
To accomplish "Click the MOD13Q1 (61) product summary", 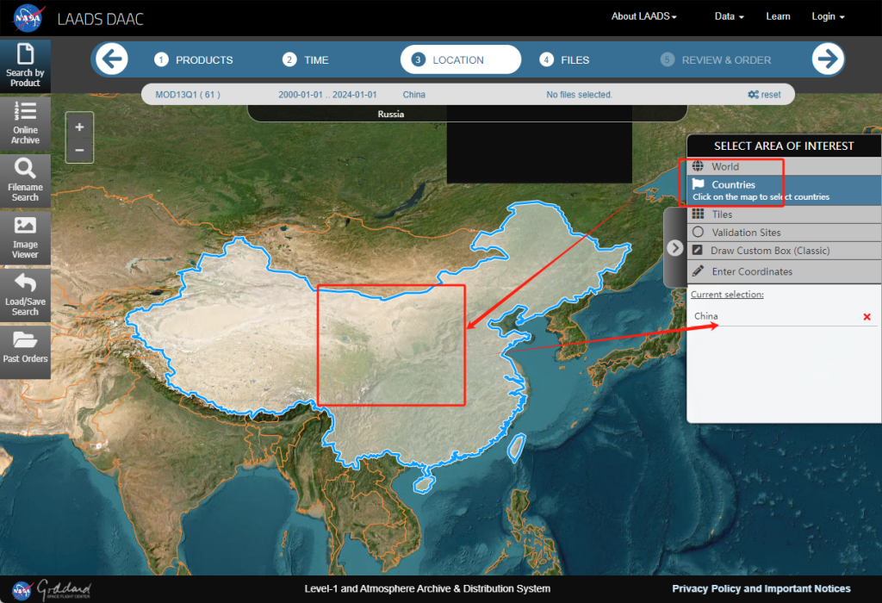I will (x=188, y=95).
